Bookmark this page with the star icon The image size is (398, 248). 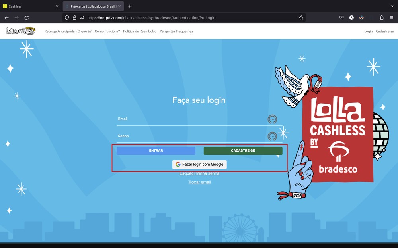[301, 17]
